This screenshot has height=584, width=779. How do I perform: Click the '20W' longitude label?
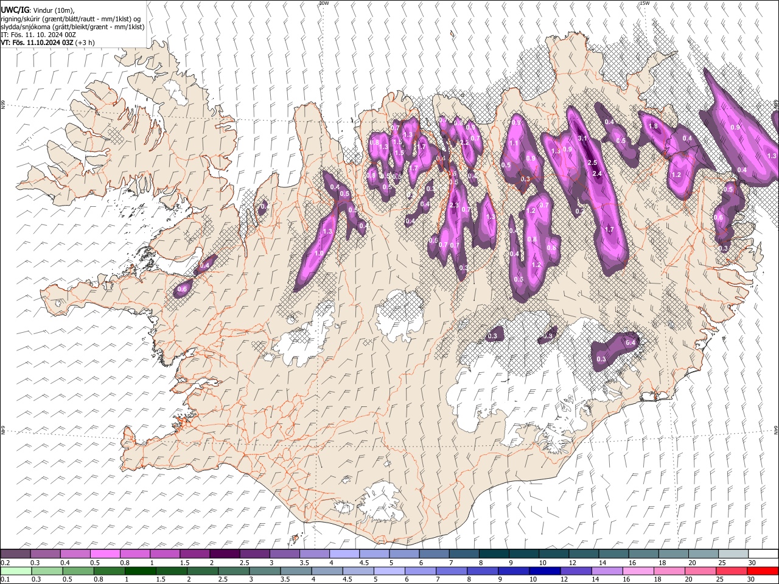323,3
